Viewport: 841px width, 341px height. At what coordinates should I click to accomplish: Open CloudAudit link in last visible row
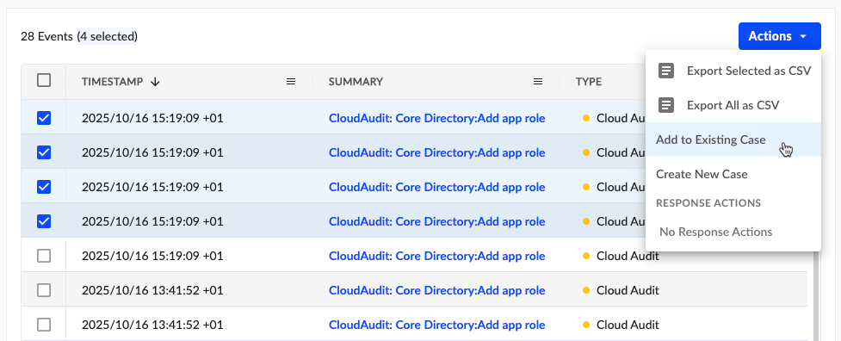pyautogui.click(x=436, y=325)
